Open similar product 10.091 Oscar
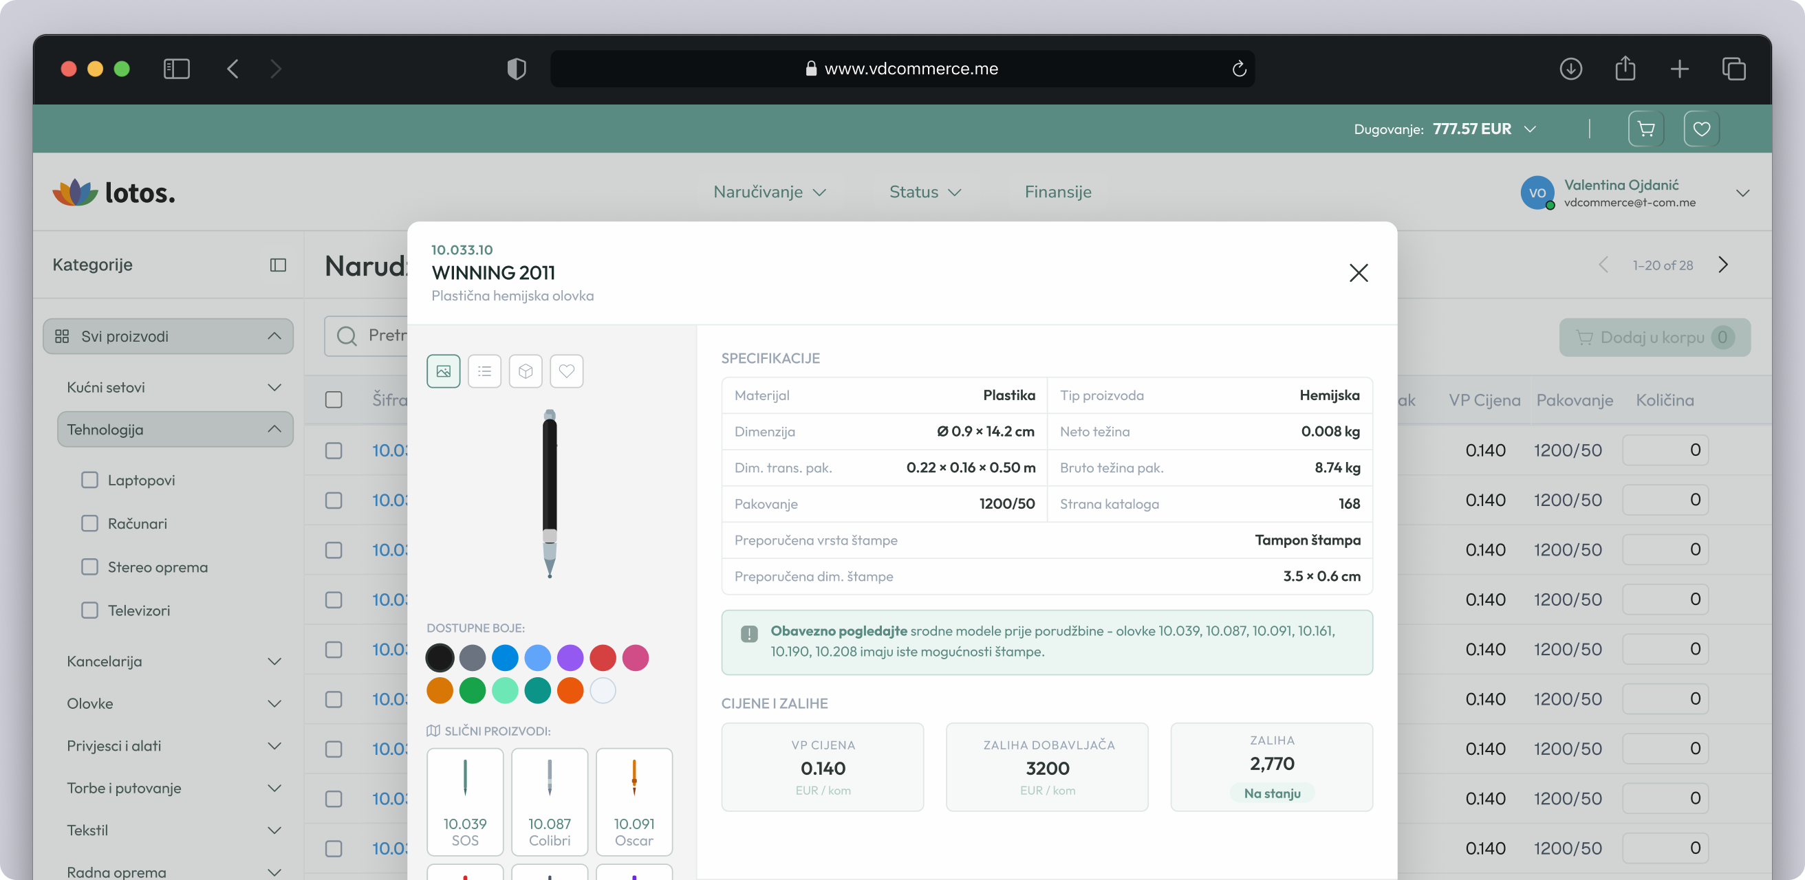The width and height of the screenshot is (1805, 880). coord(634,802)
